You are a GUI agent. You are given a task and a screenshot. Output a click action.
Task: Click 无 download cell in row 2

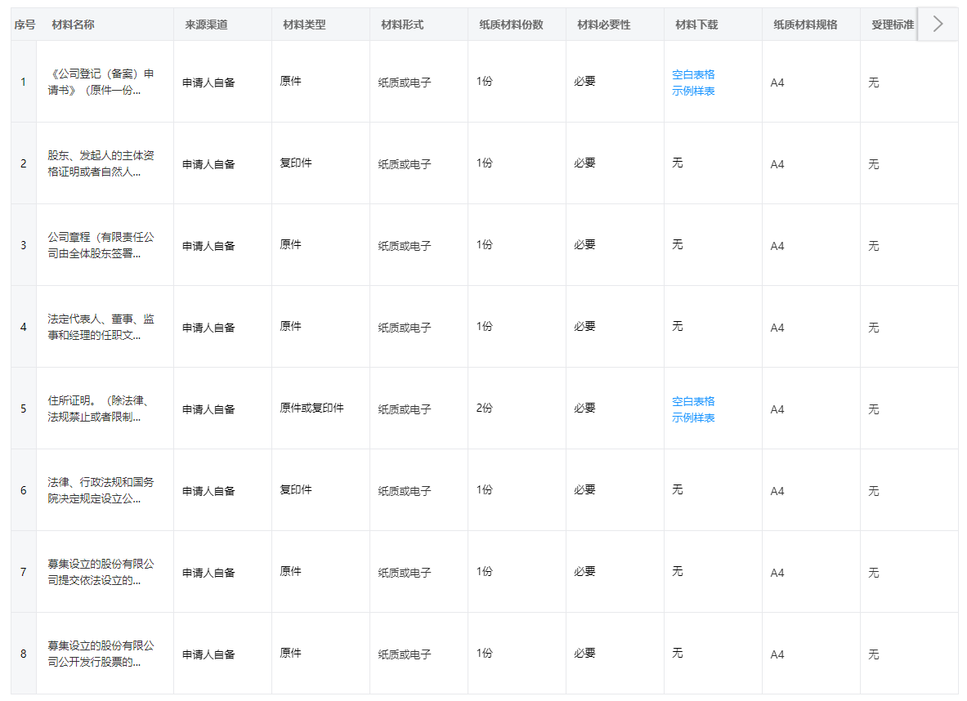(x=677, y=163)
